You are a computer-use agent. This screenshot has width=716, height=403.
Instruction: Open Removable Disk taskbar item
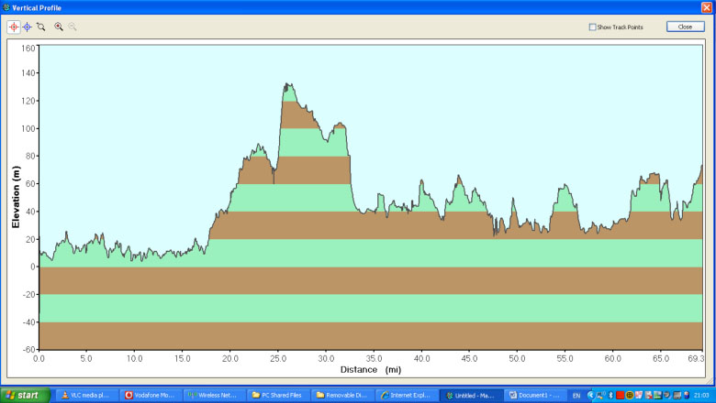(341, 396)
